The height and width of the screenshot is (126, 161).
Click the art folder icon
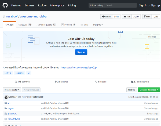(x=6, y=103)
